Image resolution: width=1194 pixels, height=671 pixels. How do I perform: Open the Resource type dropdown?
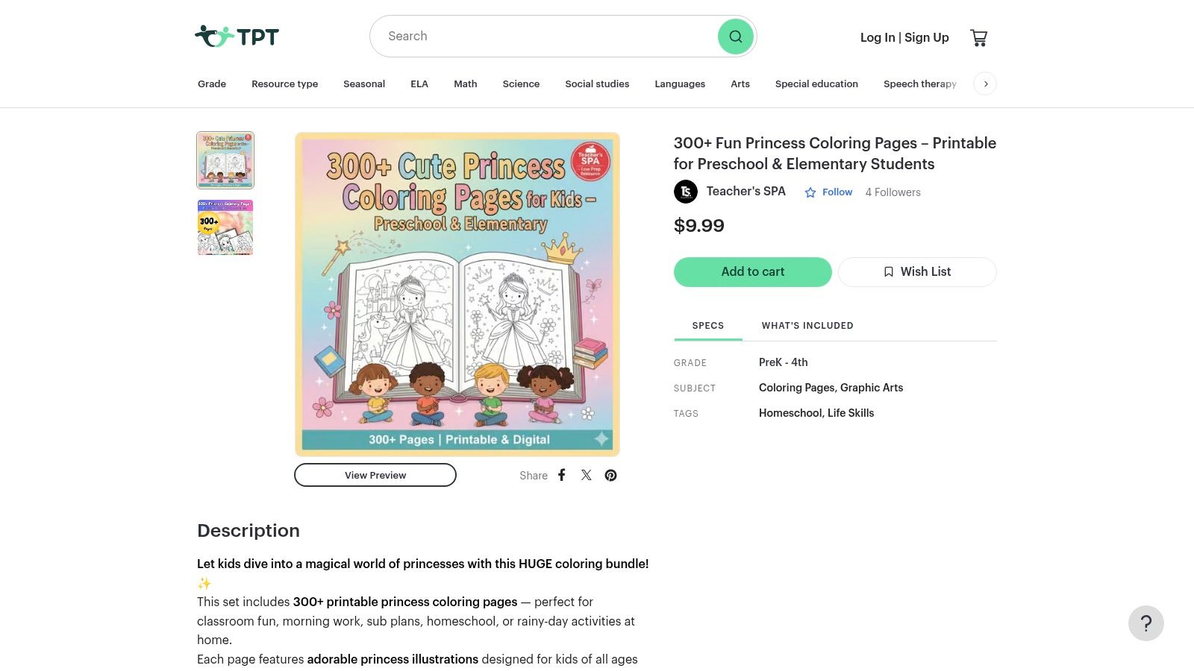(284, 84)
